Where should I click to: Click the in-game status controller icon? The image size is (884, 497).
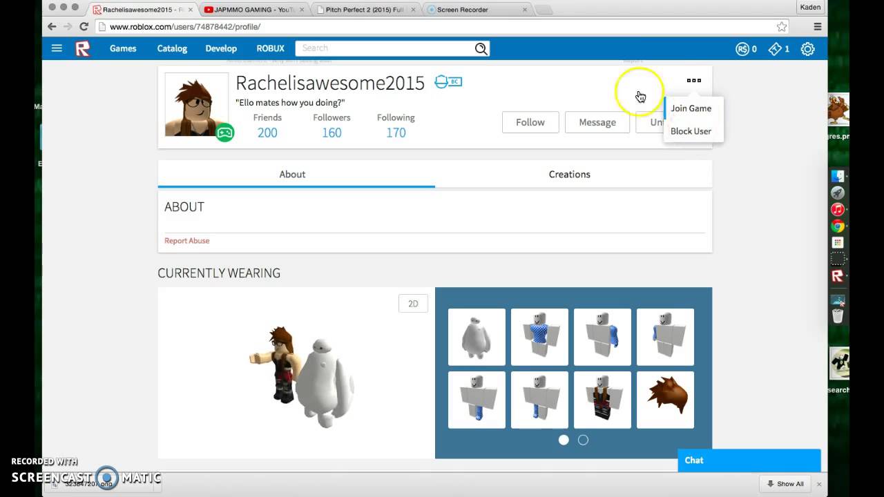(224, 133)
